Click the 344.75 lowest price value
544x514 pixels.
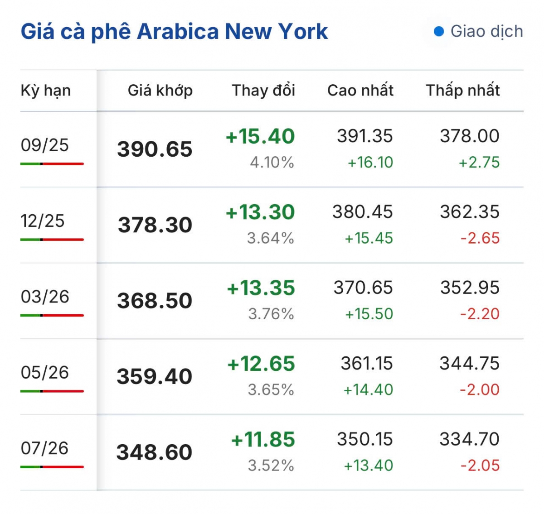(x=470, y=363)
